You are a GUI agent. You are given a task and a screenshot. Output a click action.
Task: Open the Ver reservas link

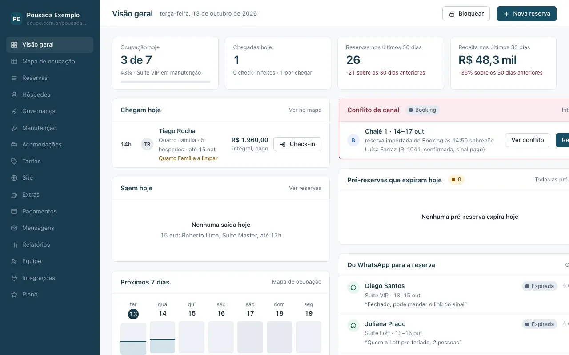[305, 188]
